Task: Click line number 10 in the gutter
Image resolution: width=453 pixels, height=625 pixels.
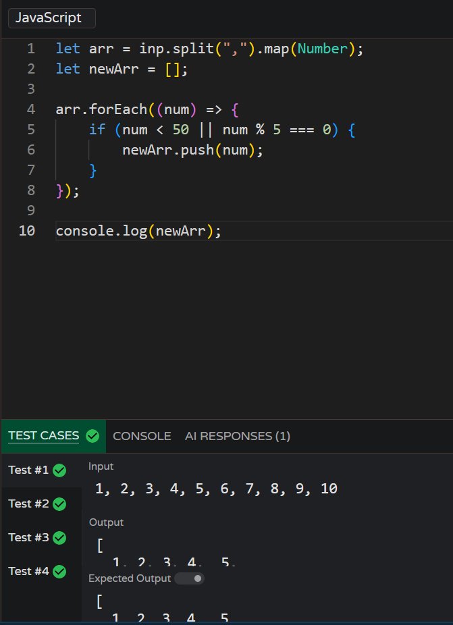Action: click(27, 231)
